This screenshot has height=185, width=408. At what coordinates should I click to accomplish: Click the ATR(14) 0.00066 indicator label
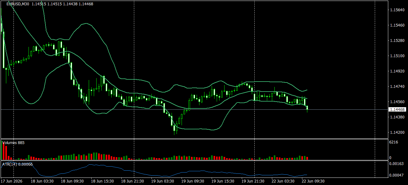pyautogui.click(x=18, y=164)
